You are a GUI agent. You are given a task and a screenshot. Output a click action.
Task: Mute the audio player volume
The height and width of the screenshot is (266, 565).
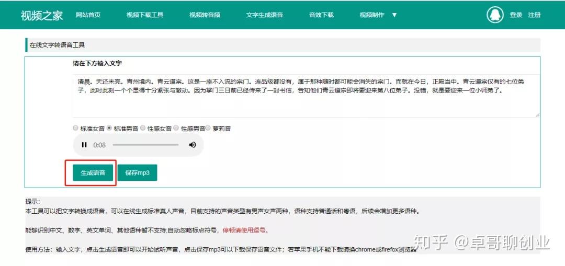193,145
